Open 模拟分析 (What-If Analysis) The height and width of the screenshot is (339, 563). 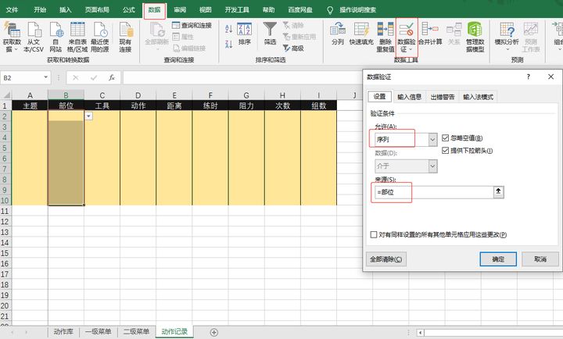pos(507,37)
